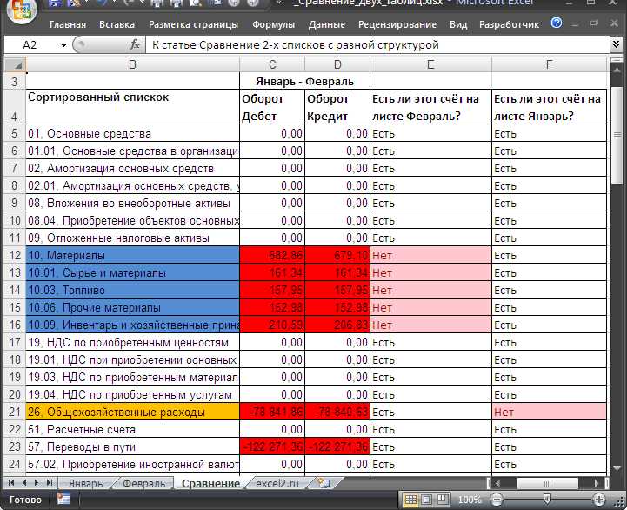Click the vertical scrollbar thumb
The height and width of the screenshot is (510, 627).
617,135
